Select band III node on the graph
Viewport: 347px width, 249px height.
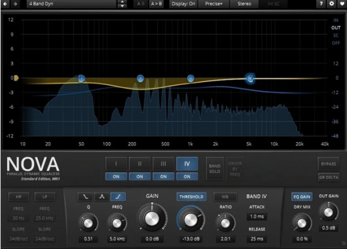click(190, 78)
